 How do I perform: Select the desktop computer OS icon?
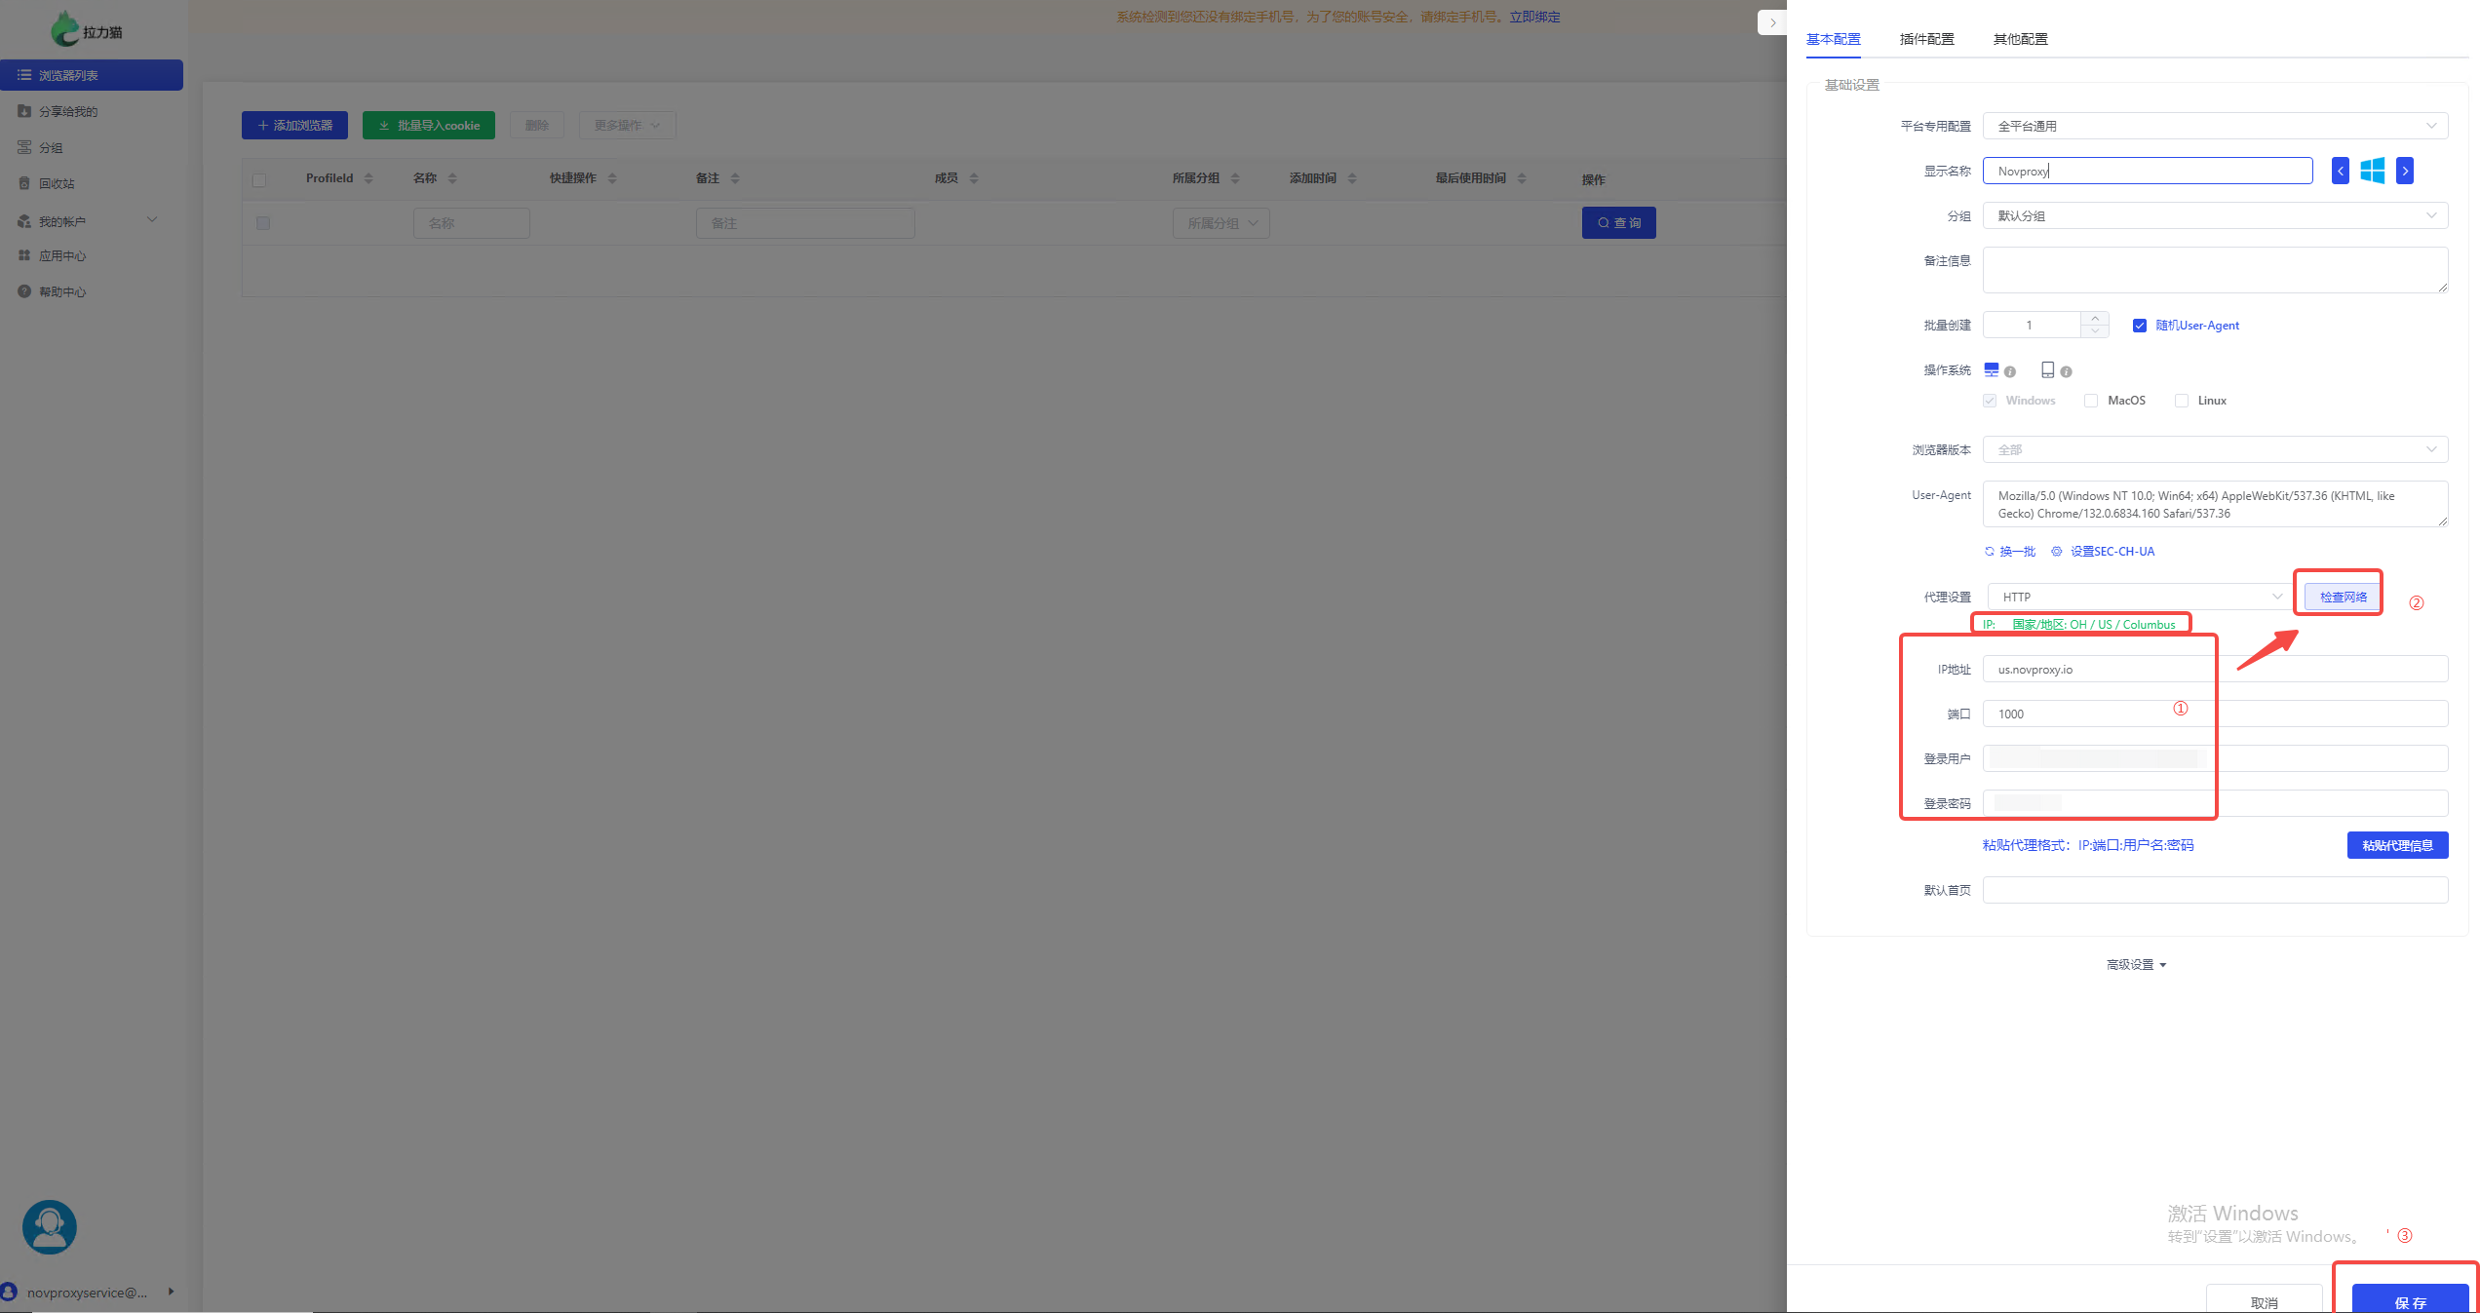click(1991, 369)
